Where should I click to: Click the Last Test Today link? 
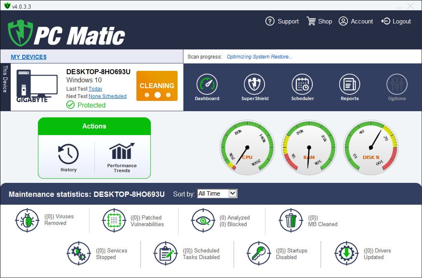click(x=95, y=89)
